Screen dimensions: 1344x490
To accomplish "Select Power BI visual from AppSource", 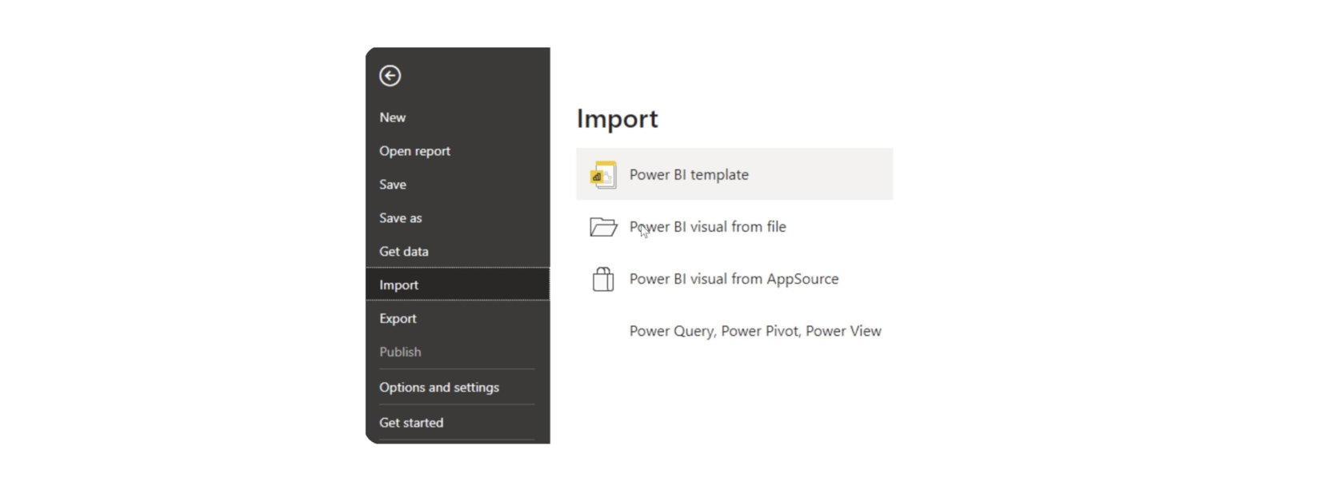I will (x=734, y=279).
